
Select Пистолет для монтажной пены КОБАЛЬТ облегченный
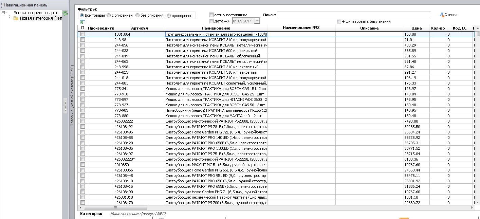[216, 56]
